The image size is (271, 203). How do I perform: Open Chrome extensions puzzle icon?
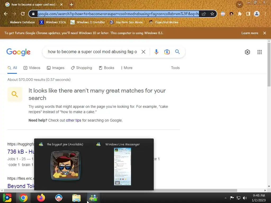(240, 14)
